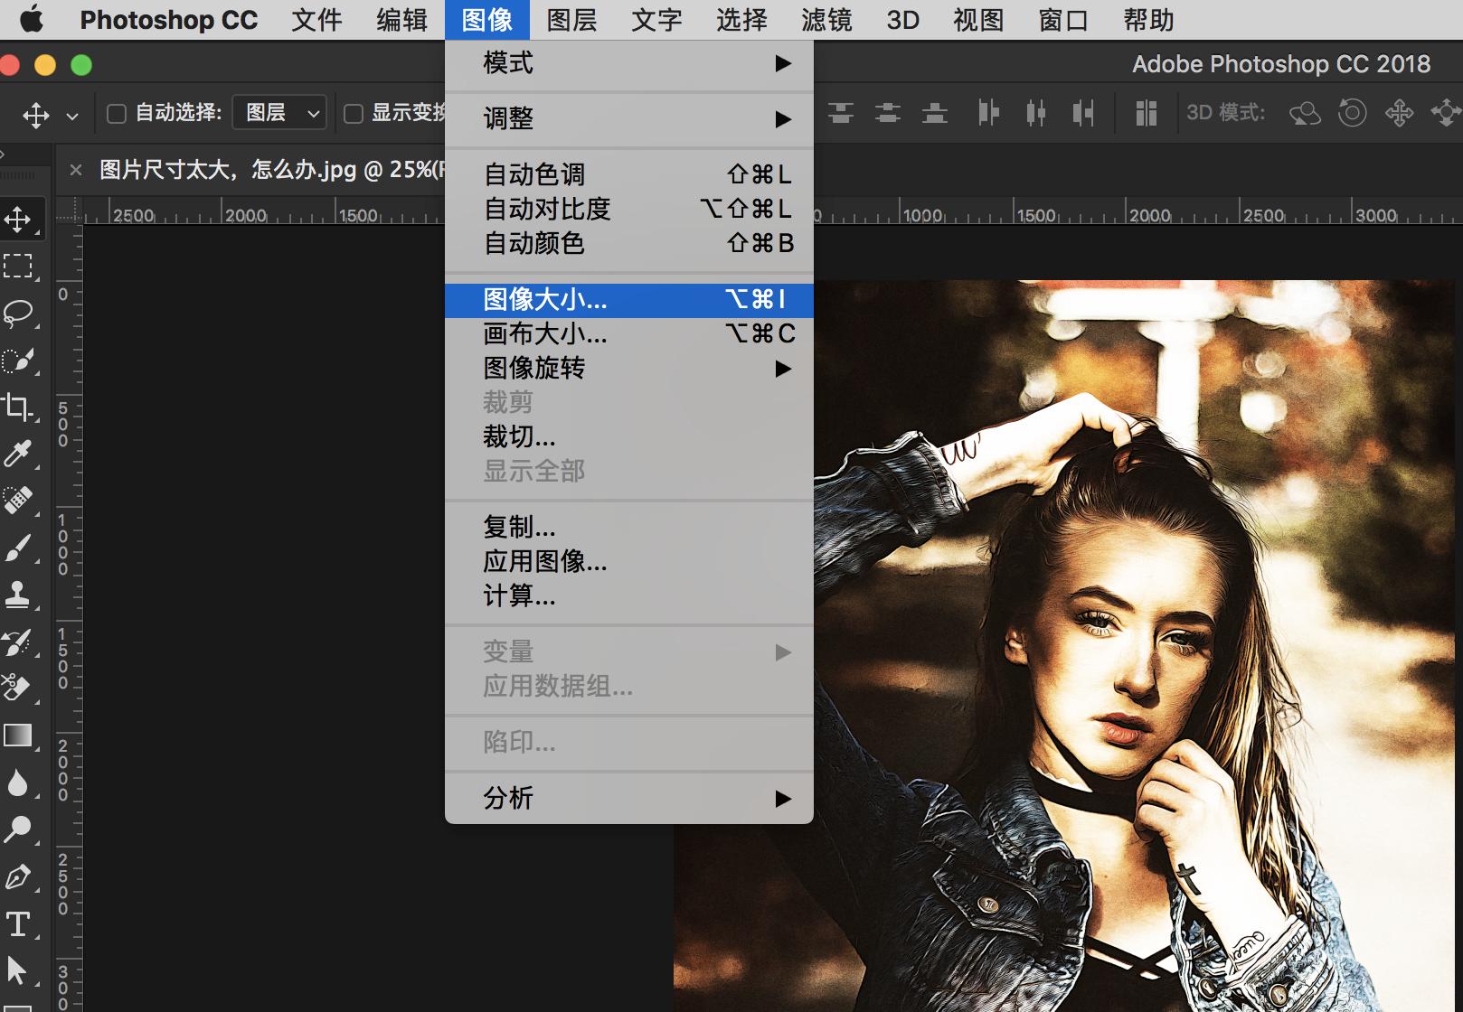Expand the Move tool preset dropdown arrow
Viewport: 1463px width, 1012px height.
pos(71,112)
